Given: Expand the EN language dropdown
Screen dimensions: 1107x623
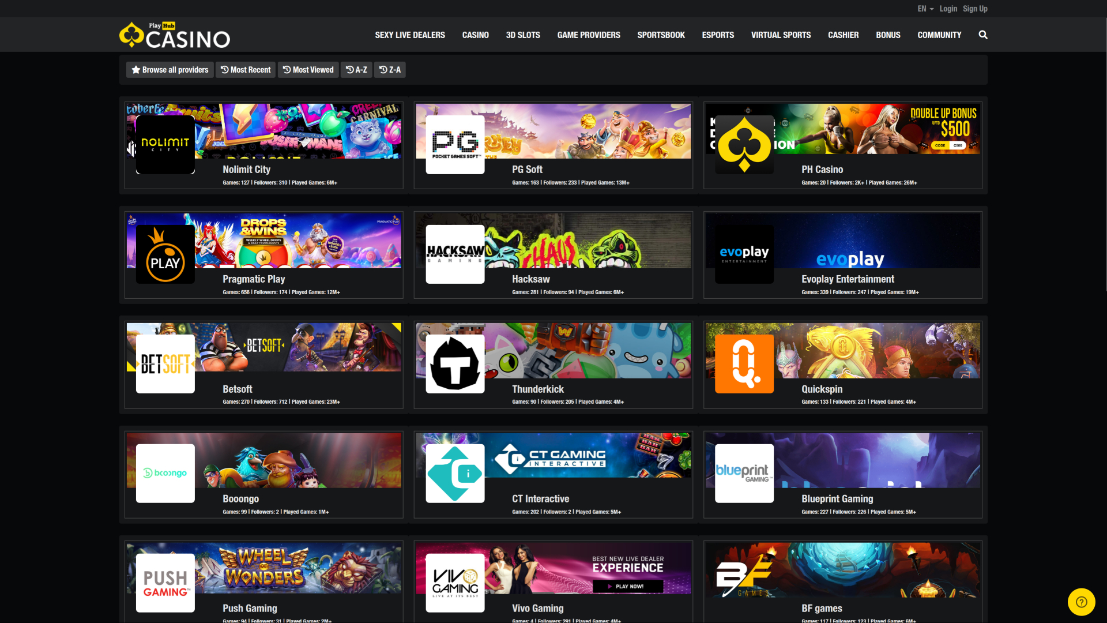Looking at the screenshot, I should tap(924, 9).
